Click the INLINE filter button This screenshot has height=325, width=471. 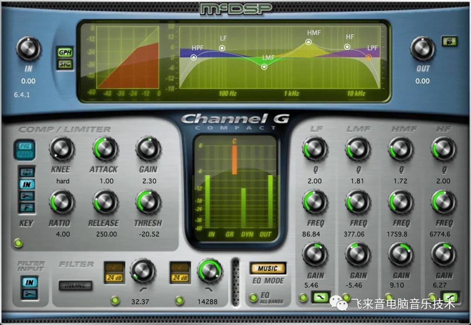coord(75,285)
